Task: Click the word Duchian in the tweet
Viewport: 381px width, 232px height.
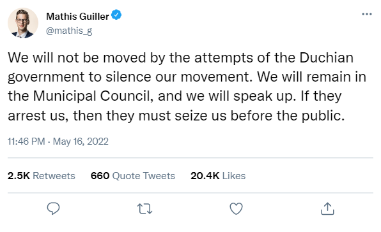Action: click(326, 57)
